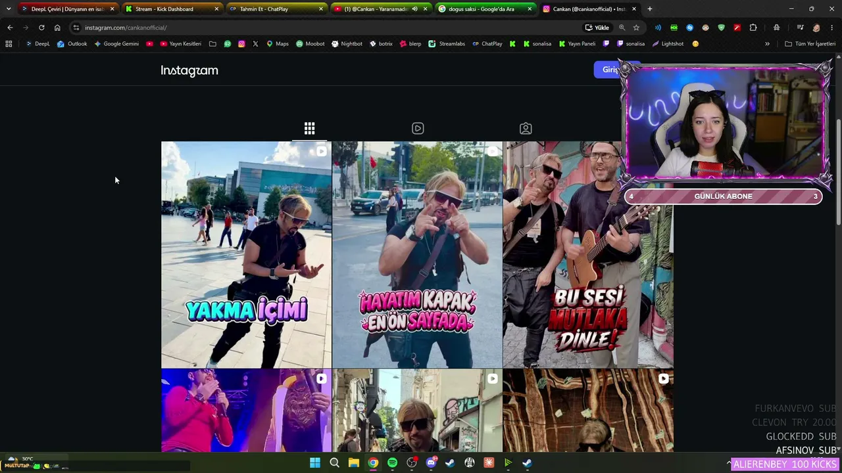Open the Shazam extension
Viewport: 842px width, 473px height.
pos(689,28)
